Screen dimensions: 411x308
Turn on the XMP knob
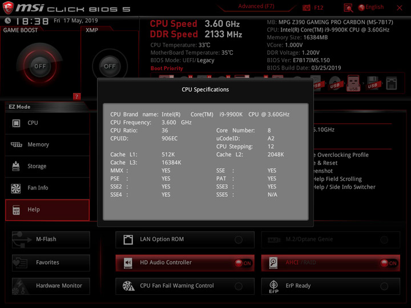[110, 66]
